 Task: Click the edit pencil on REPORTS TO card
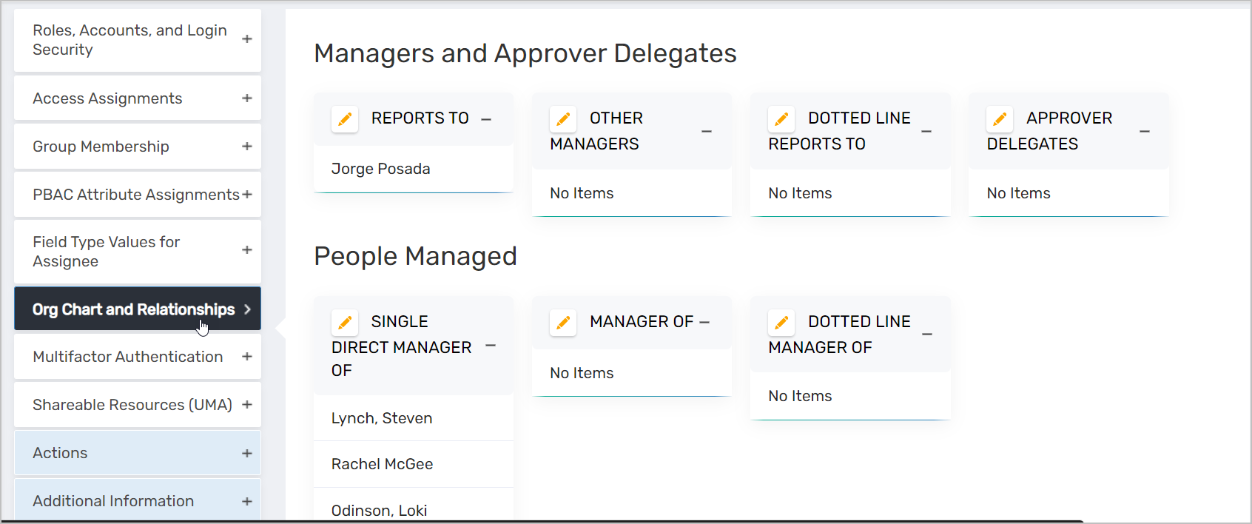pyautogui.click(x=344, y=118)
